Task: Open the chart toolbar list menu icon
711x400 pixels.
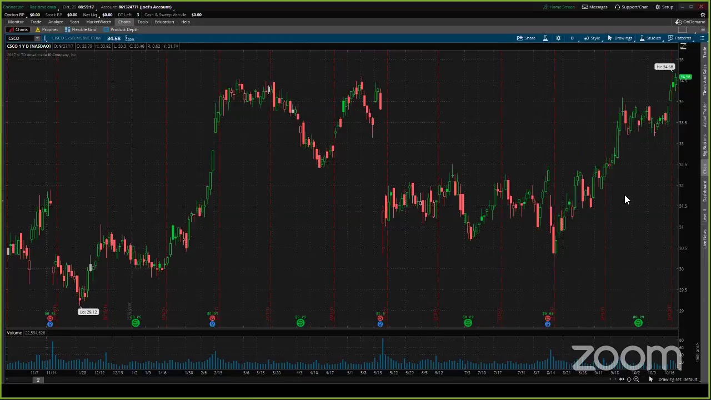Action: [702, 38]
